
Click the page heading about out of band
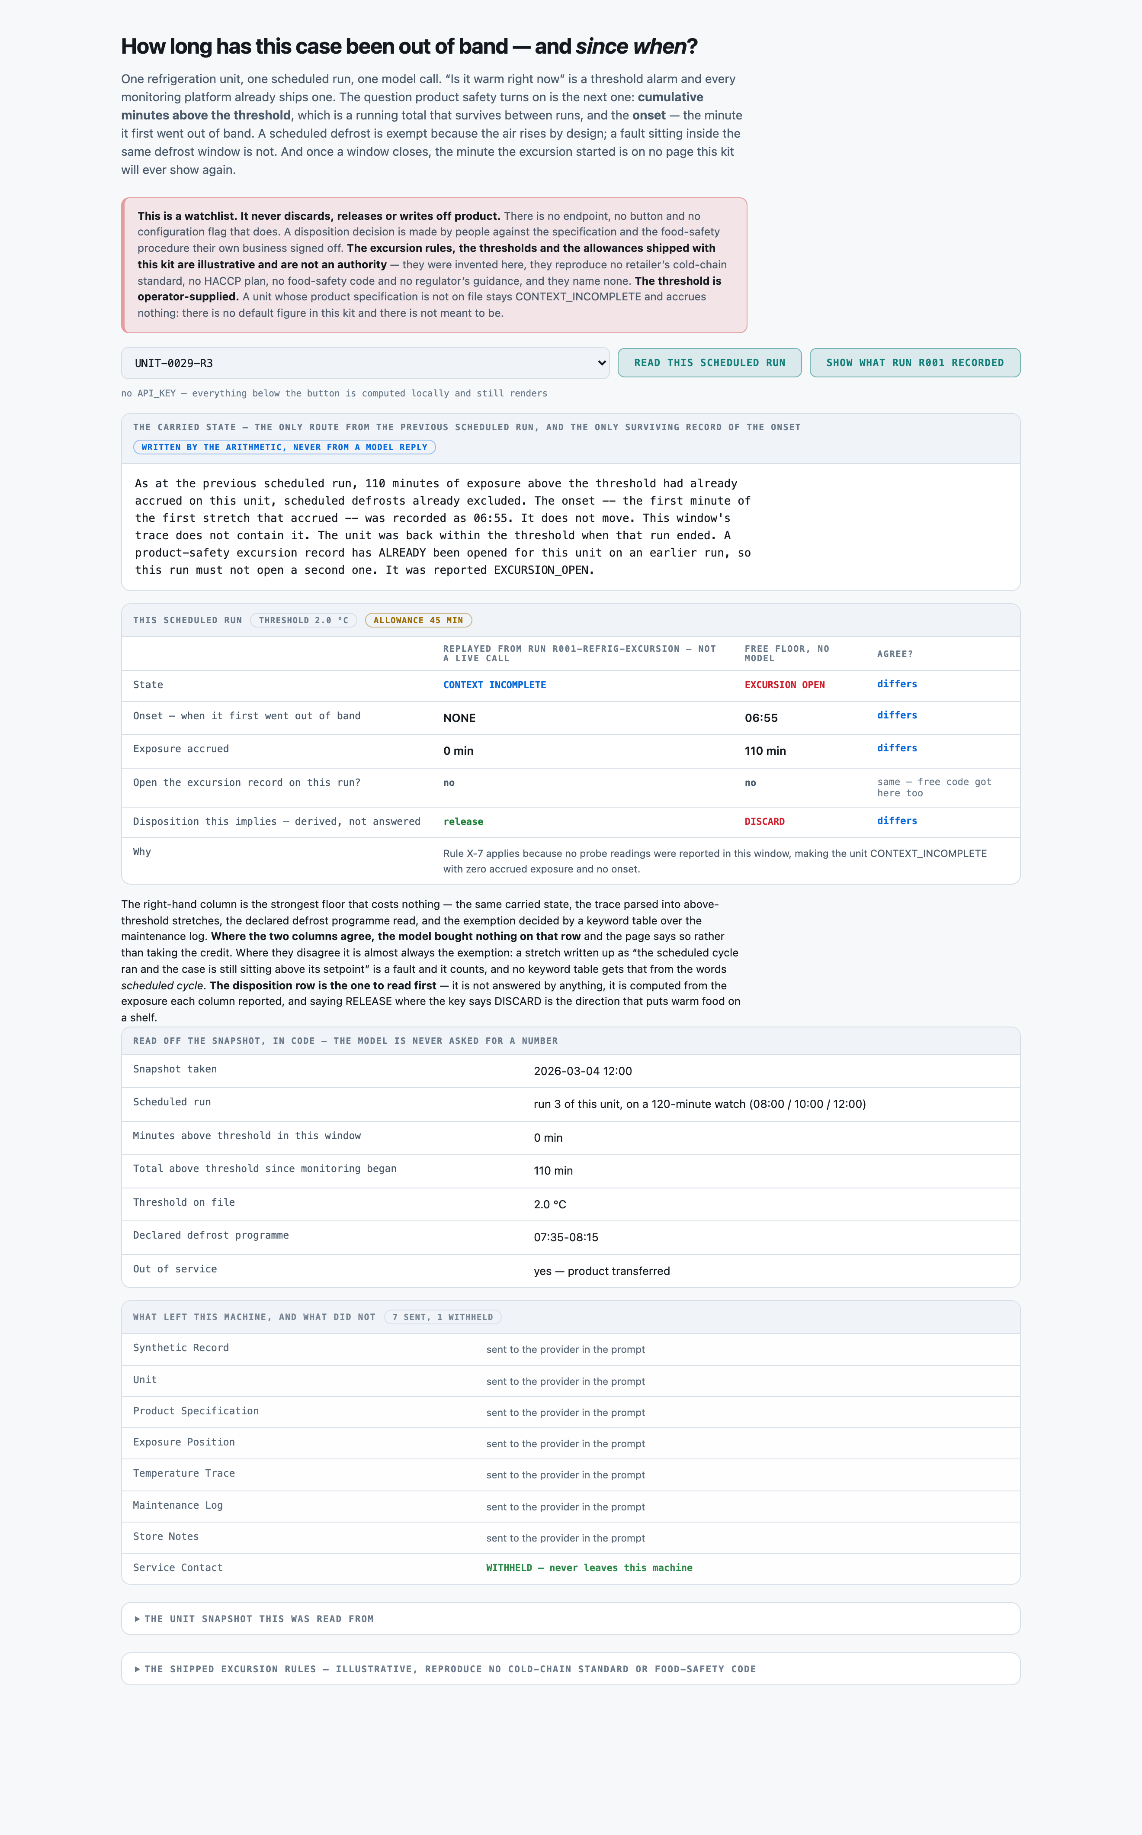[x=409, y=46]
